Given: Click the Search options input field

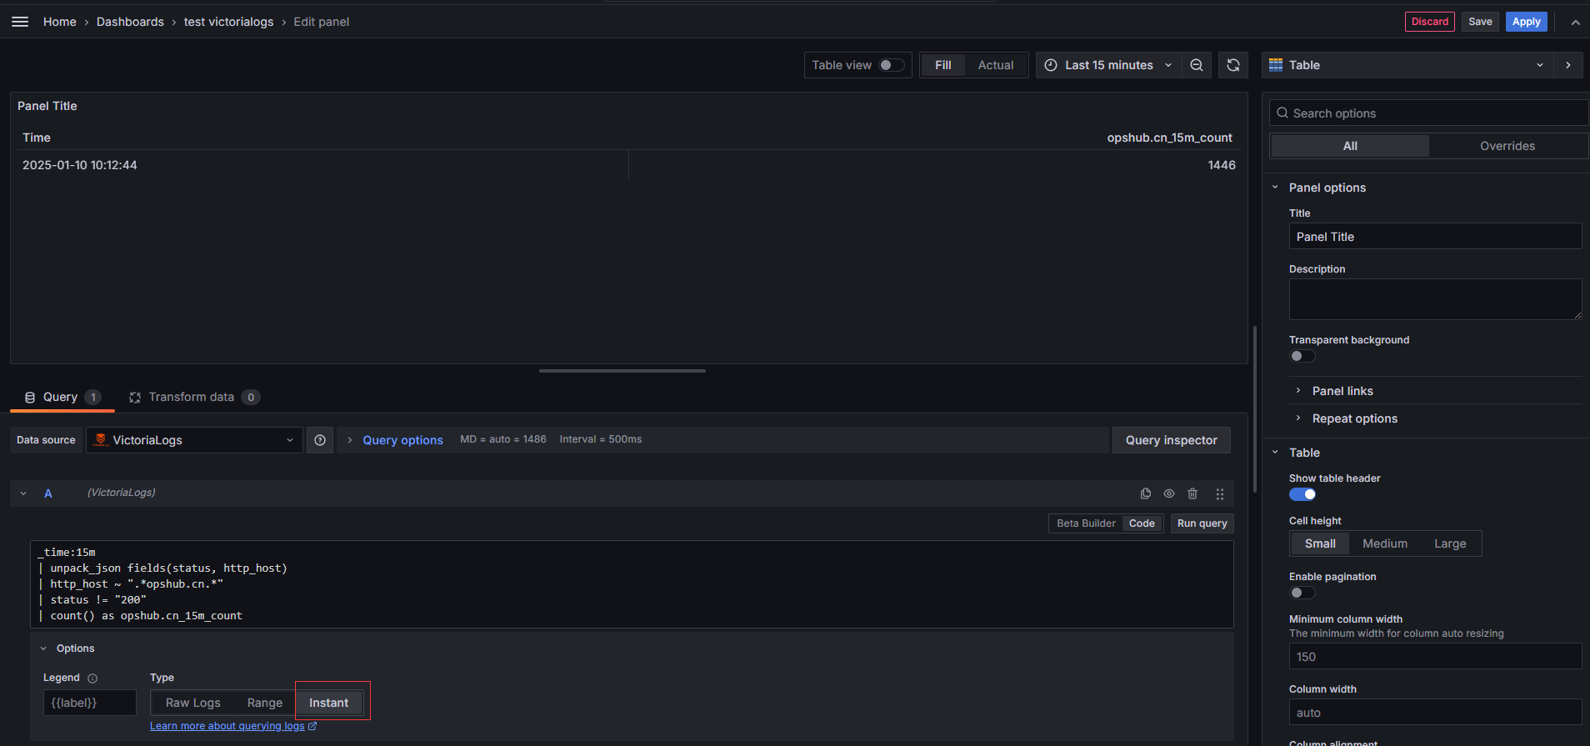Looking at the screenshot, I should [x=1433, y=113].
